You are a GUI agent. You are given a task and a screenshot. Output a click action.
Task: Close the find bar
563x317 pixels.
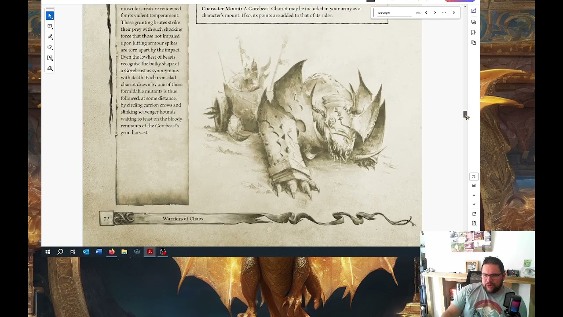point(454,12)
